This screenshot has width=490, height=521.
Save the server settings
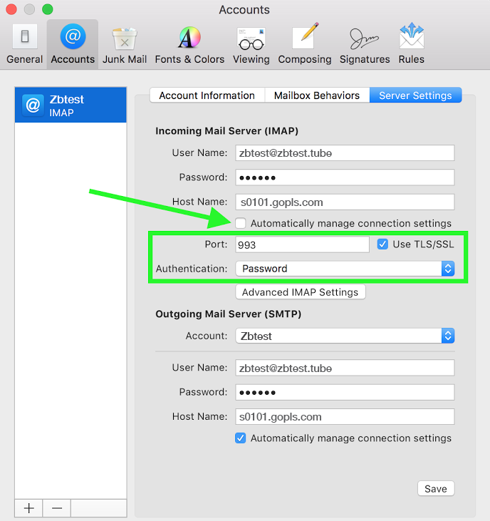[436, 489]
